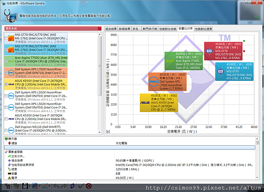
Task: Check the ASUS K53SV checkbox
Action: [x=6, y=119]
